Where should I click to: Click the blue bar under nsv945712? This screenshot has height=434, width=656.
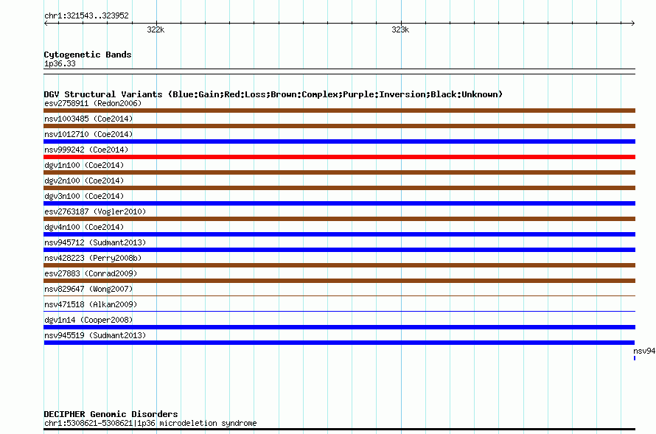pyautogui.click(x=339, y=250)
